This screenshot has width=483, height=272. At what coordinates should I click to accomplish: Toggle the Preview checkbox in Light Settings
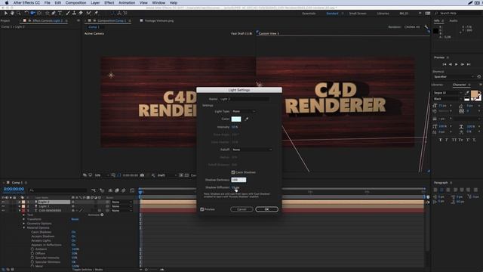(x=202, y=209)
